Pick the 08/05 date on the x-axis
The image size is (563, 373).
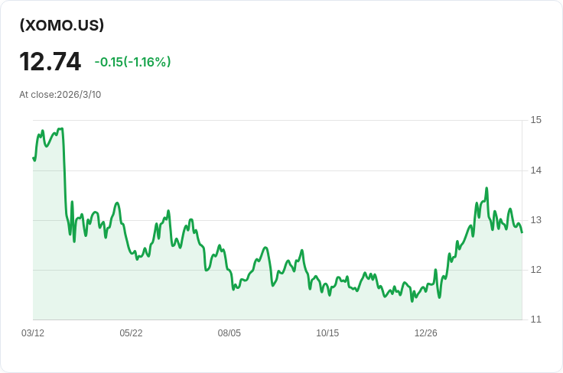tap(229, 333)
